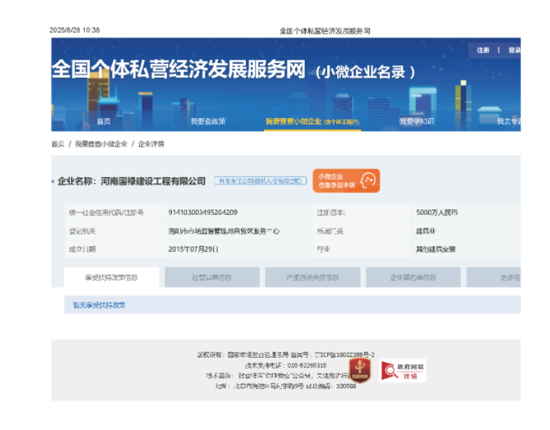Click 首页 in the breadcrumb trail
Viewport: 550px width, 430px height.
(57, 144)
